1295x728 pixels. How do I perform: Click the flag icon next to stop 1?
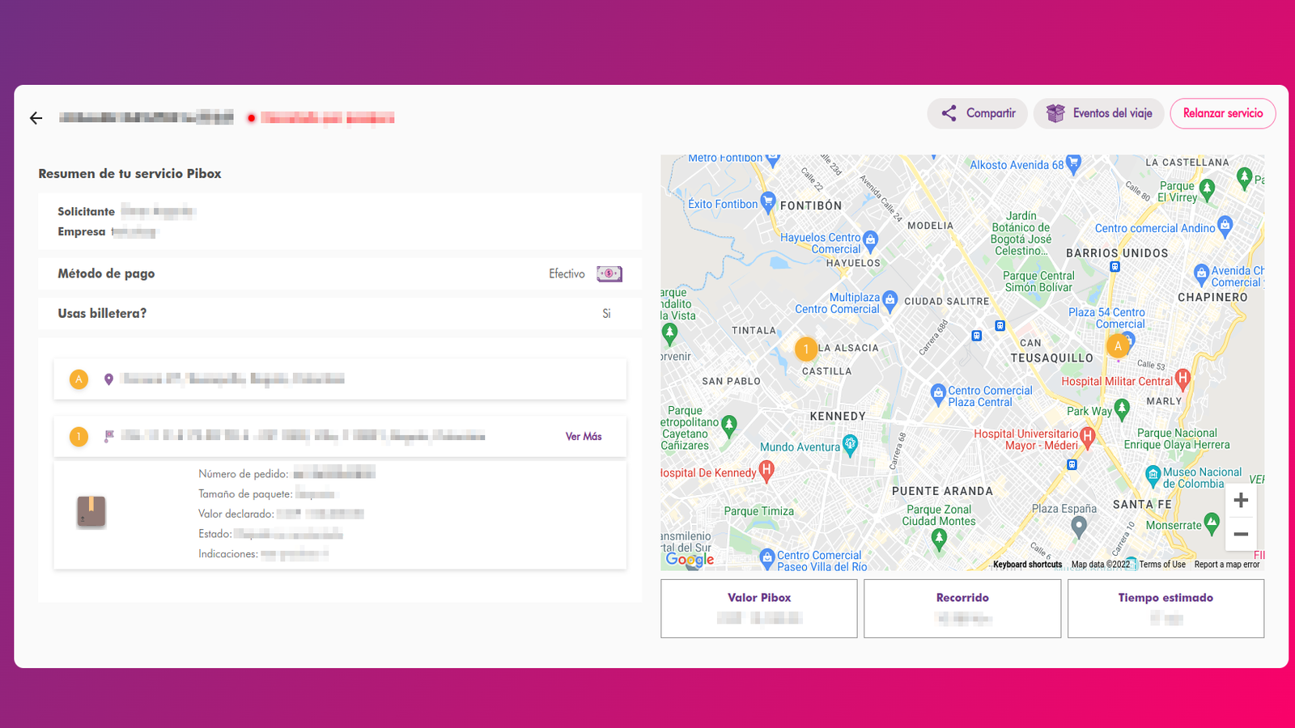(110, 435)
